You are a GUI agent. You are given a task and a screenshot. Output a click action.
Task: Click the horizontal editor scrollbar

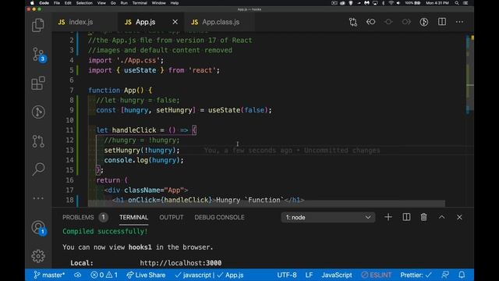266,204
